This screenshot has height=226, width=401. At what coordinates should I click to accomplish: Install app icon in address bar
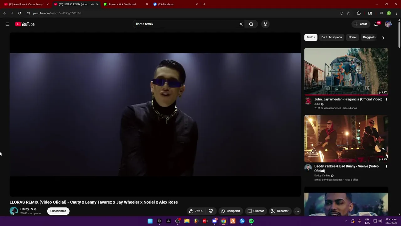[x=341, y=13]
